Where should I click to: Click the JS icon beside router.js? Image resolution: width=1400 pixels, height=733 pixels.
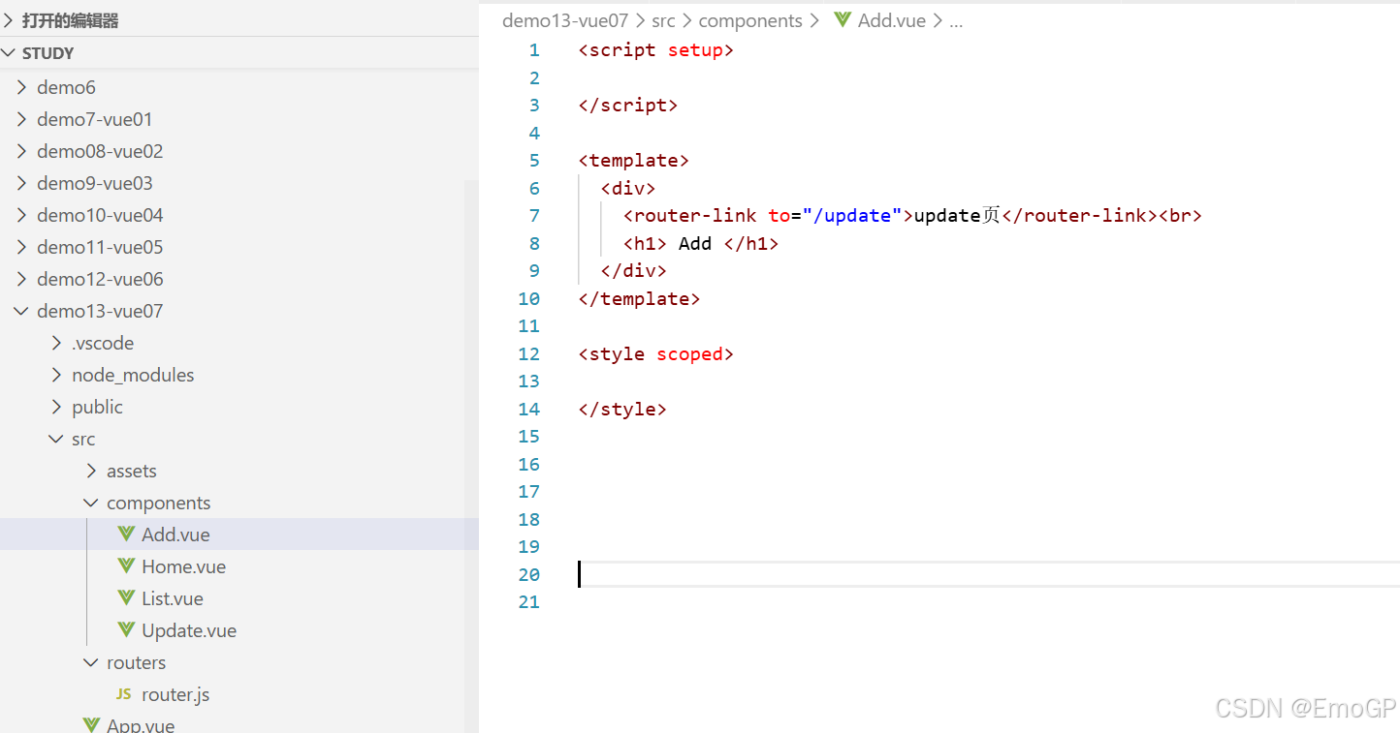point(124,694)
